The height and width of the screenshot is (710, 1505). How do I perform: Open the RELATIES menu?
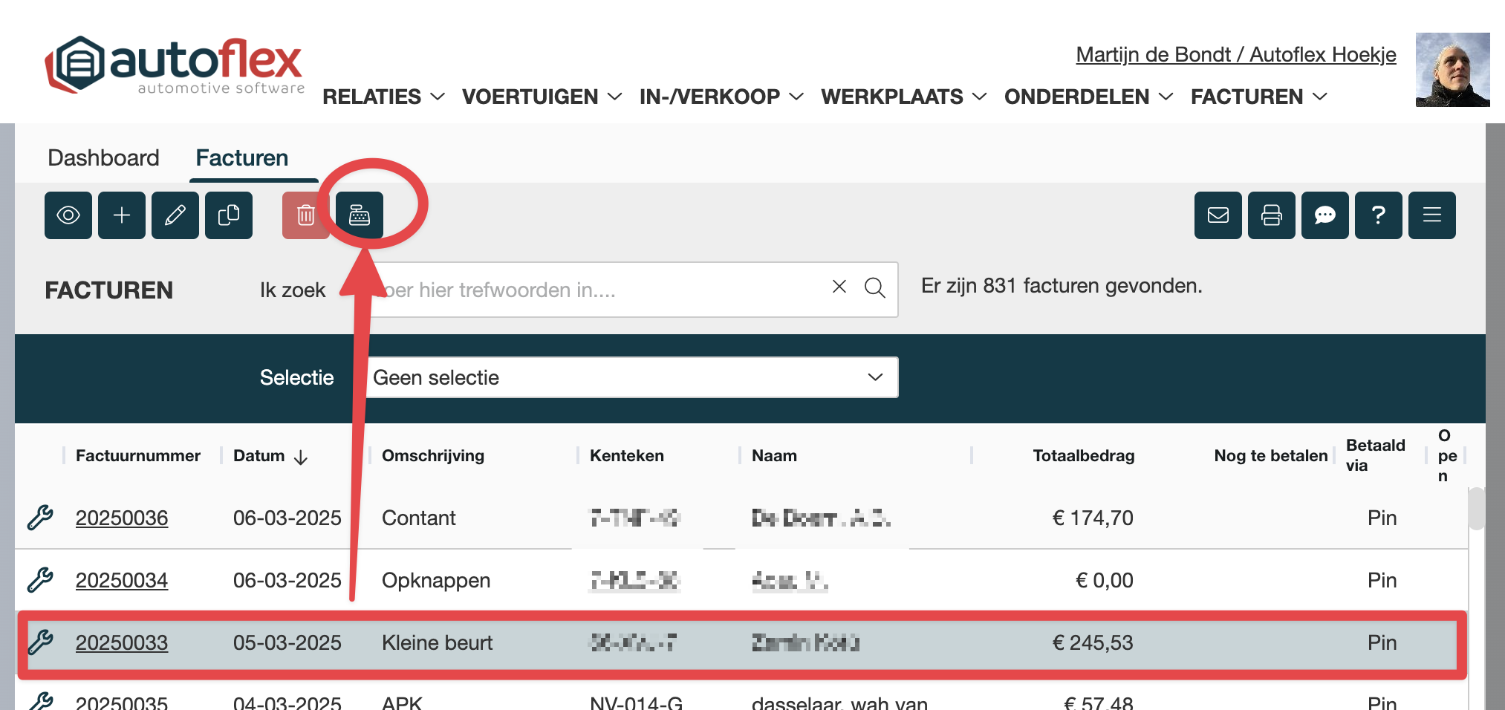[383, 97]
